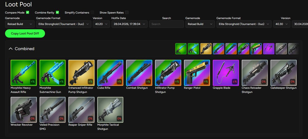Click the Copy Loot Pool Diff button

coord(25,33)
